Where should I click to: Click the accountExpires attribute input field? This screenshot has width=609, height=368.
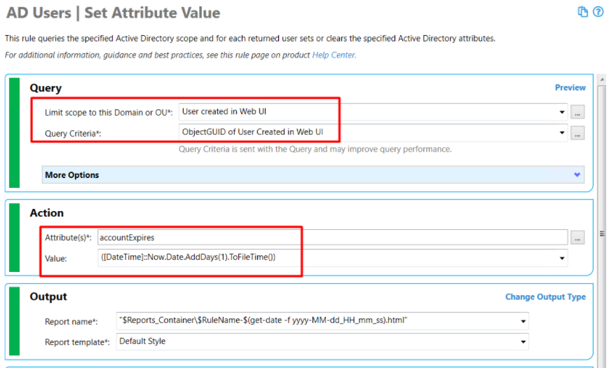pyautogui.click(x=332, y=238)
